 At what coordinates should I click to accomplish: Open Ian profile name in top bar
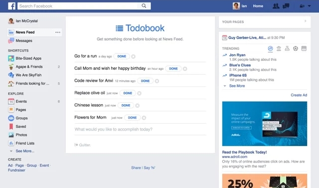[244, 6]
